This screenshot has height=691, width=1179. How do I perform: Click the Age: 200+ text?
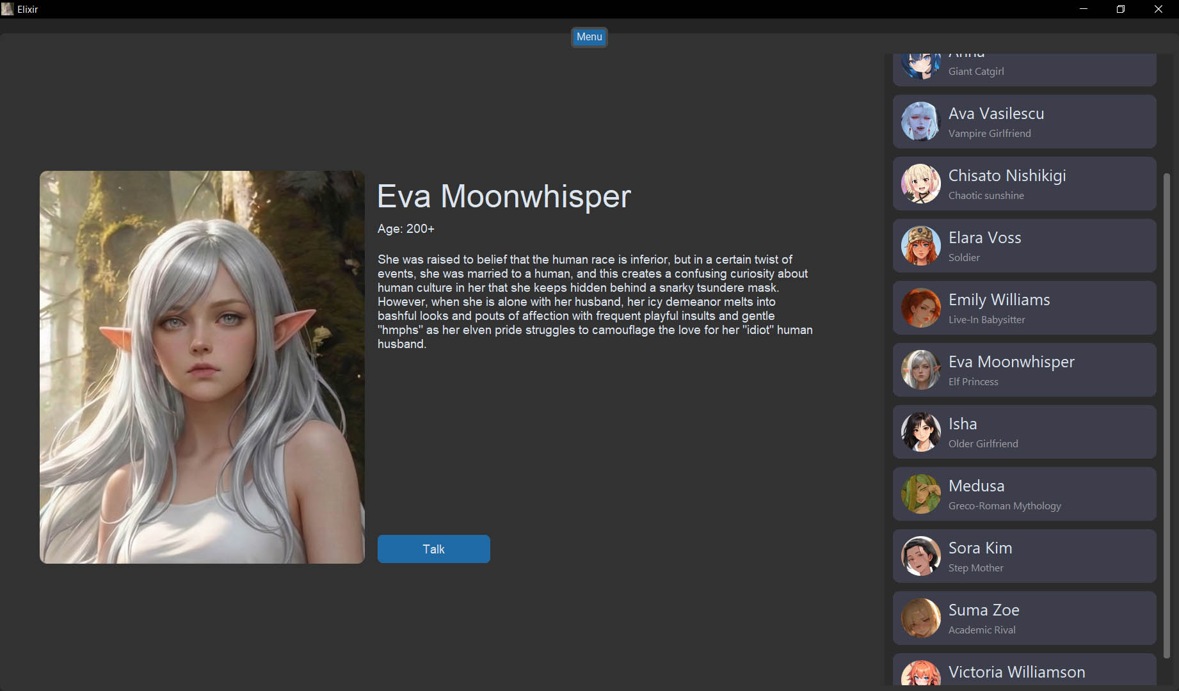click(x=406, y=228)
